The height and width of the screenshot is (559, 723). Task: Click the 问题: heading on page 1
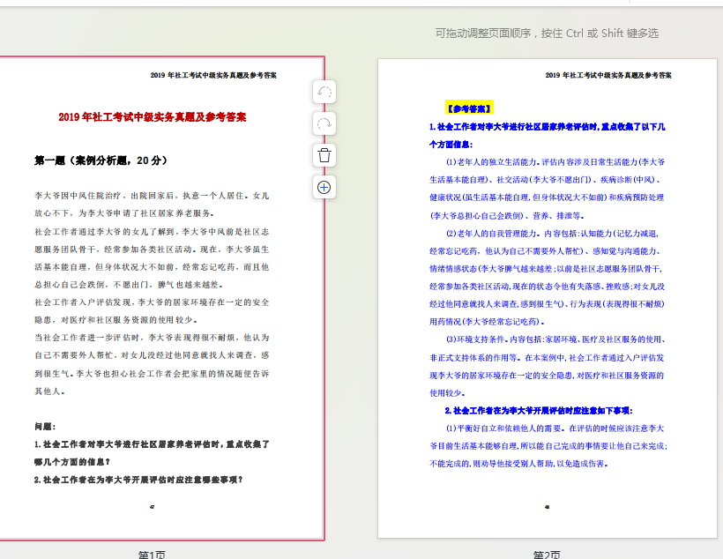pyautogui.click(x=45, y=427)
